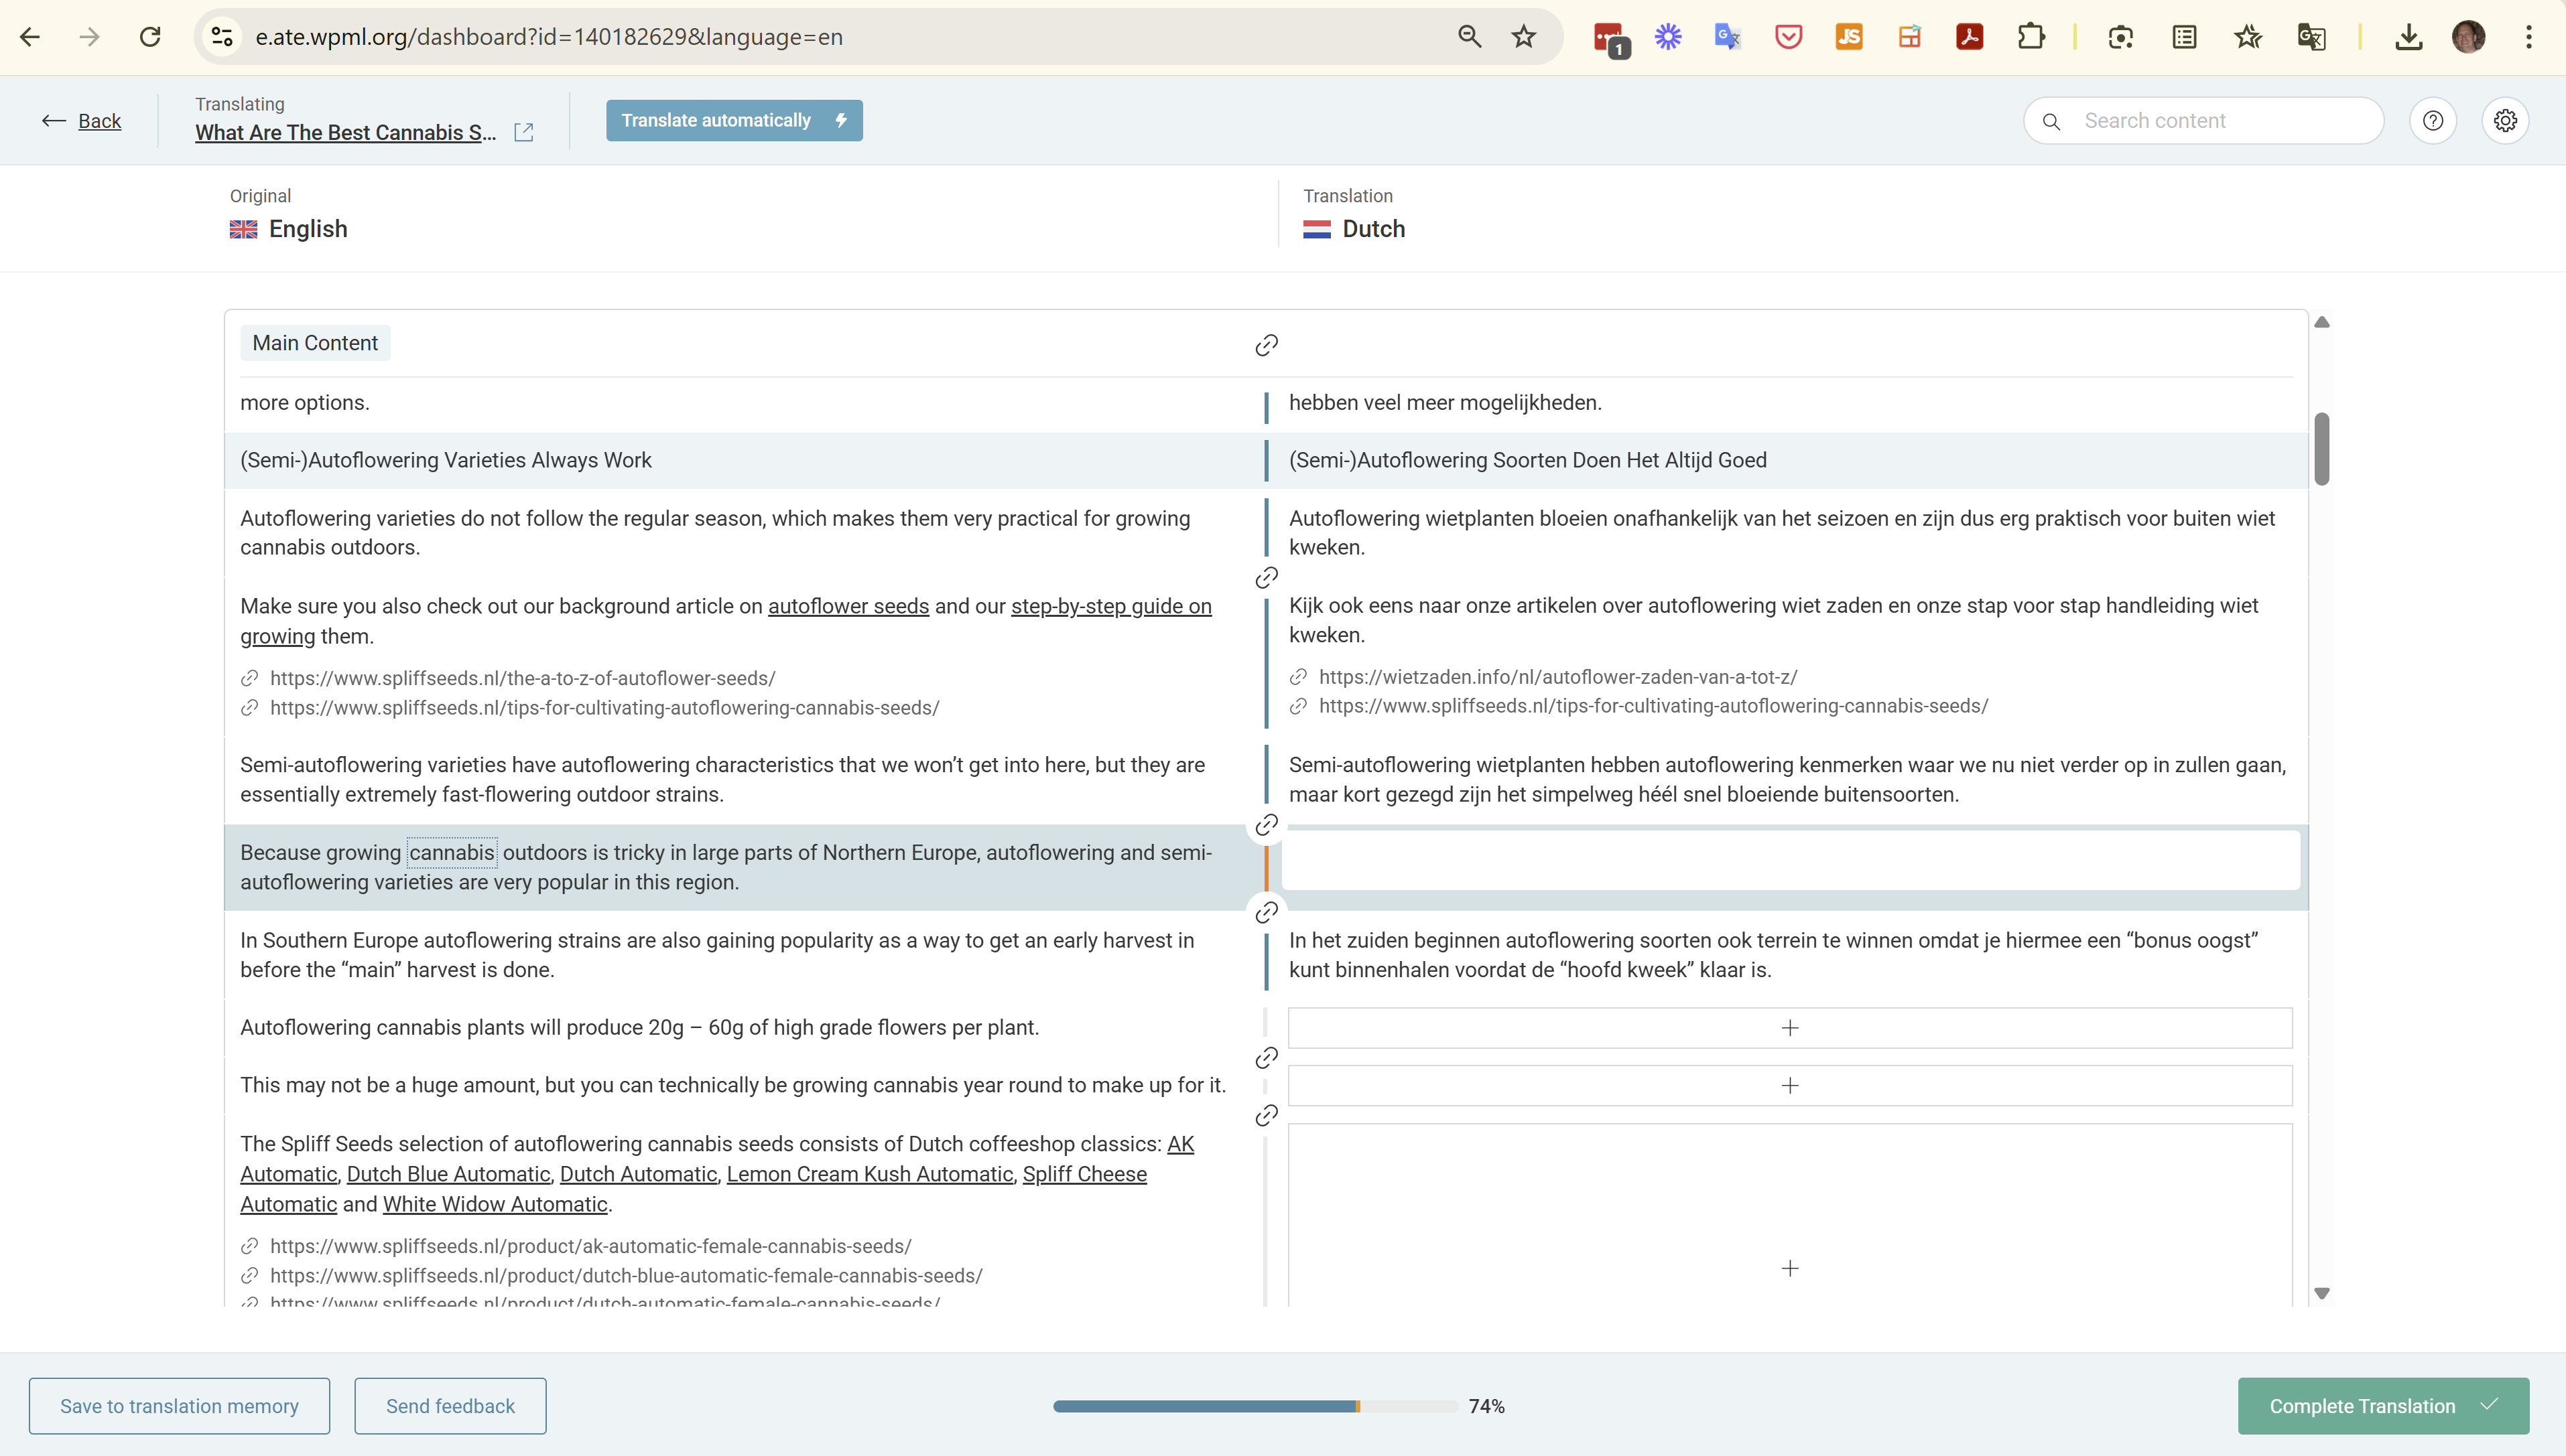Click the link icon beside Main Content
This screenshot has width=2566, height=1456.
[1267, 345]
